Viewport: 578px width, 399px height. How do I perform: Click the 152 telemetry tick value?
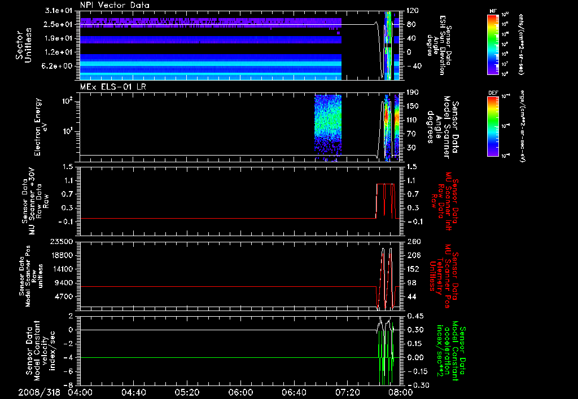[414, 269]
